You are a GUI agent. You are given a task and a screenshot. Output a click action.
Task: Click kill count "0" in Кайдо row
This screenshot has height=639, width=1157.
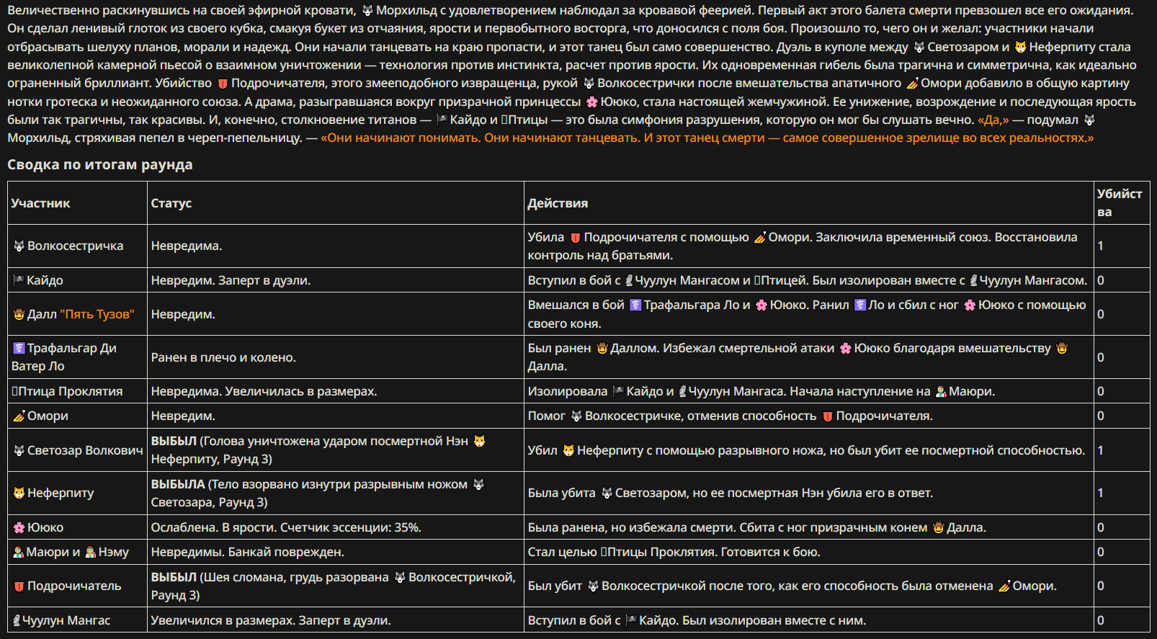pos(1101,280)
